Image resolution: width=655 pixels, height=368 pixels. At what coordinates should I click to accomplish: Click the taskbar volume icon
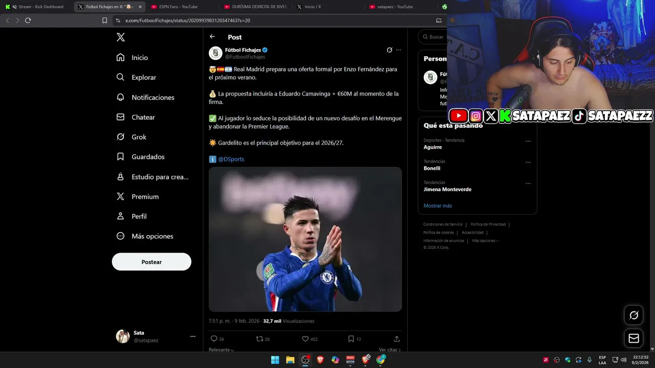(624, 360)
